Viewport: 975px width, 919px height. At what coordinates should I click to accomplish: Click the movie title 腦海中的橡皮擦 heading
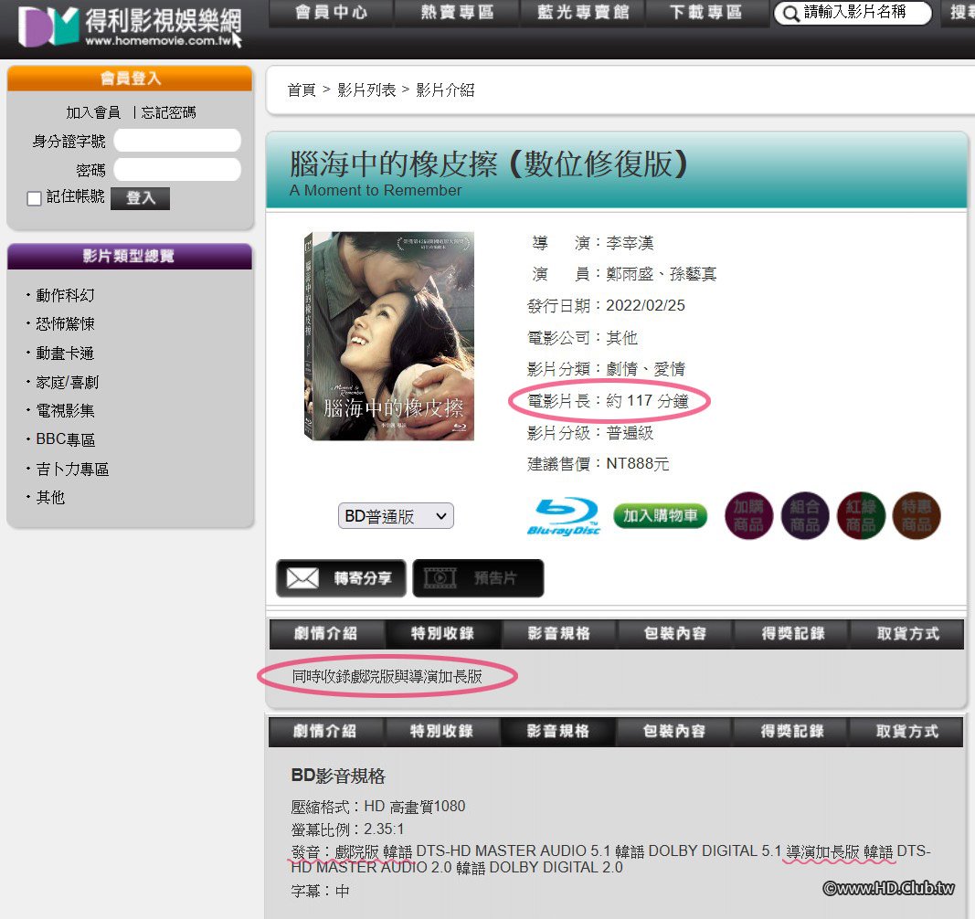490,164
